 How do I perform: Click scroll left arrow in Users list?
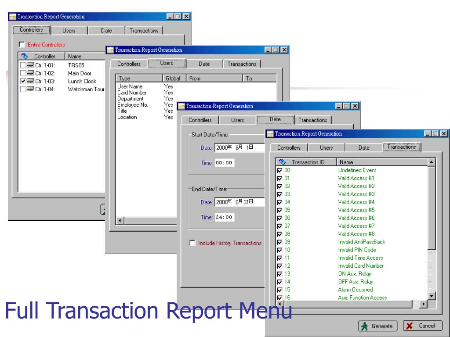(x=120, y=221)
